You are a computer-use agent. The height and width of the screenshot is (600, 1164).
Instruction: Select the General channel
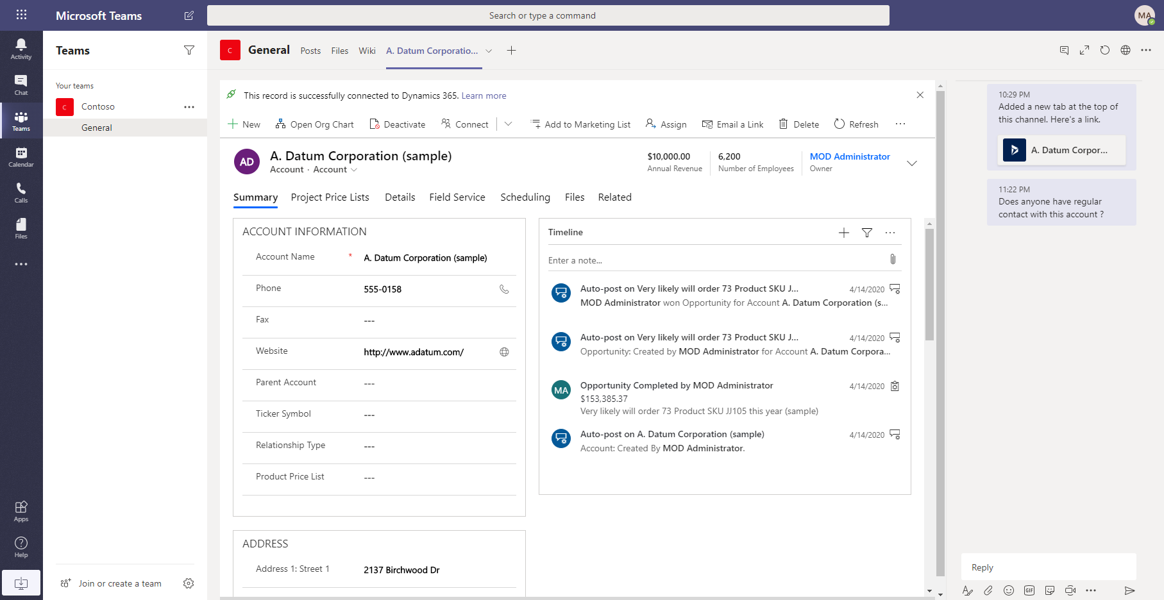coord(125,128)
